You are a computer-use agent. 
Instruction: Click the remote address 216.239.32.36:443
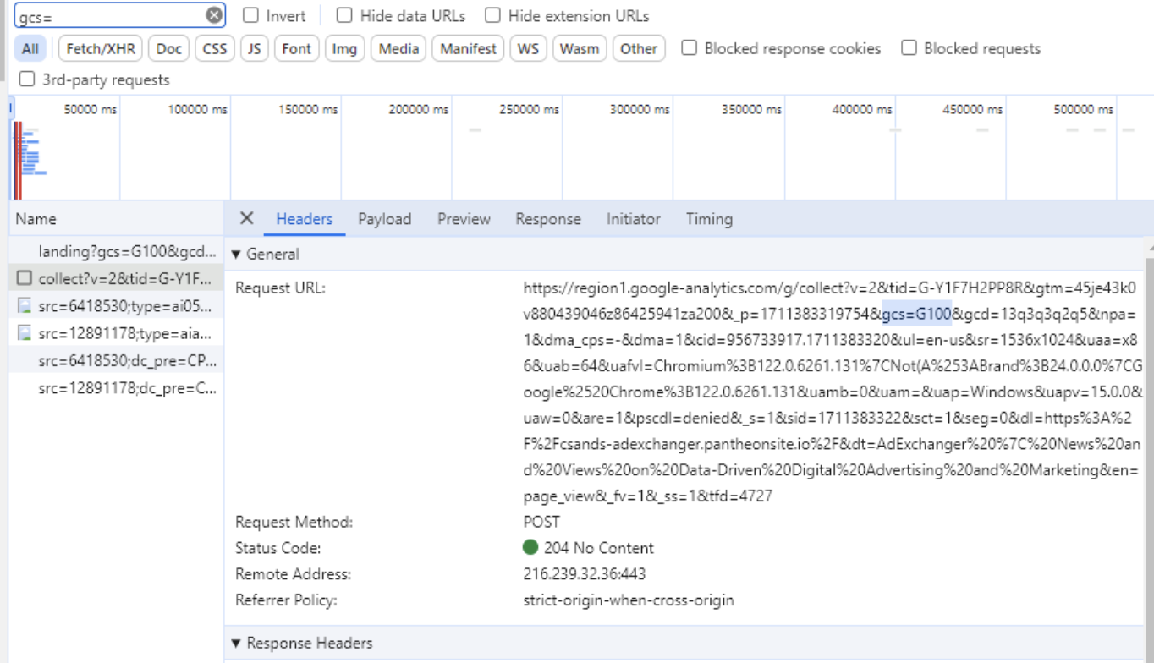click(585, 574)
